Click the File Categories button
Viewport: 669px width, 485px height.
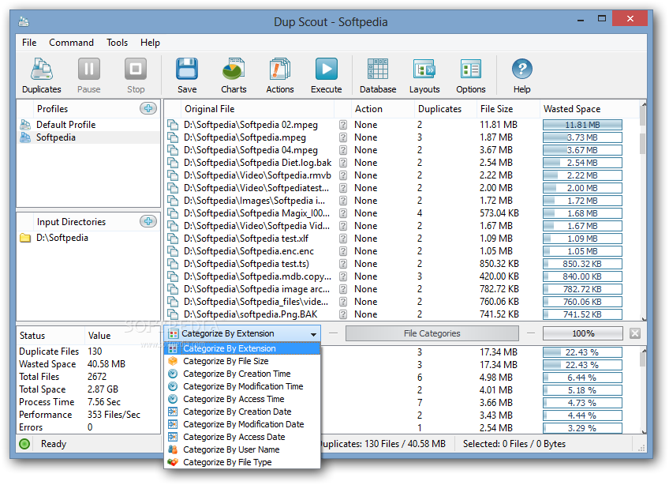432,333
